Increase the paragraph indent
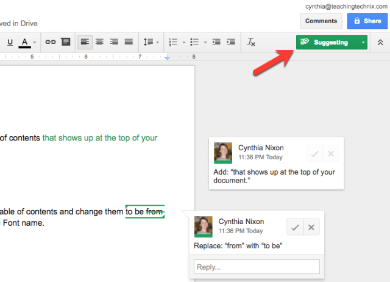This screenshot has height=282, width=390. (231, 42)
